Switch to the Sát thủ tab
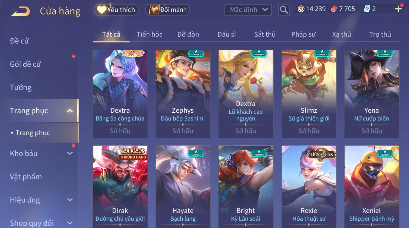The height and width of the screenshot is (228, 409). click(x=265, y=34)
